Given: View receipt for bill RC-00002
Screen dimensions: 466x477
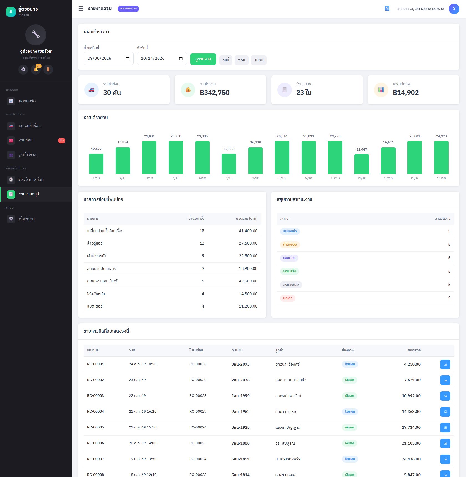Looking at the screenshot, I should (445, 380).
